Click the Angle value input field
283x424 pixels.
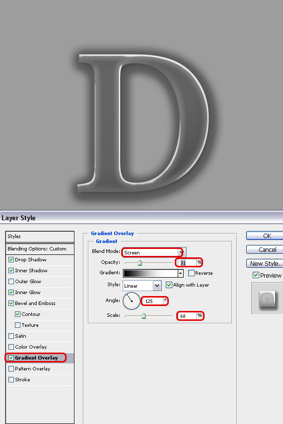click(x=153, y=301)
